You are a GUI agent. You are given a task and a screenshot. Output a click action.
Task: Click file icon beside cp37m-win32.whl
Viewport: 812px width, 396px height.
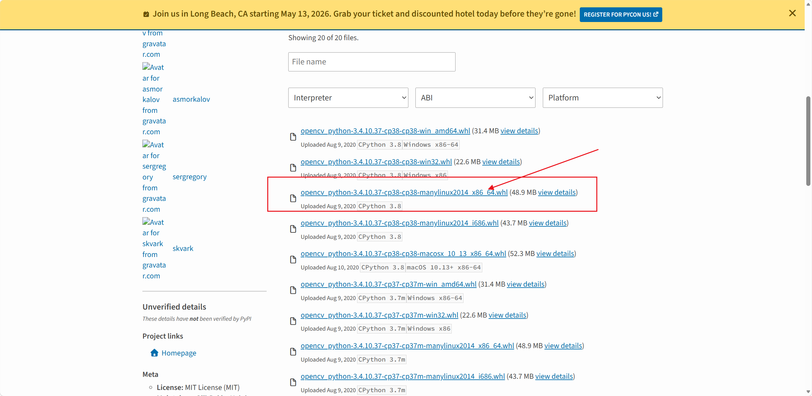[x=293, y=321]
